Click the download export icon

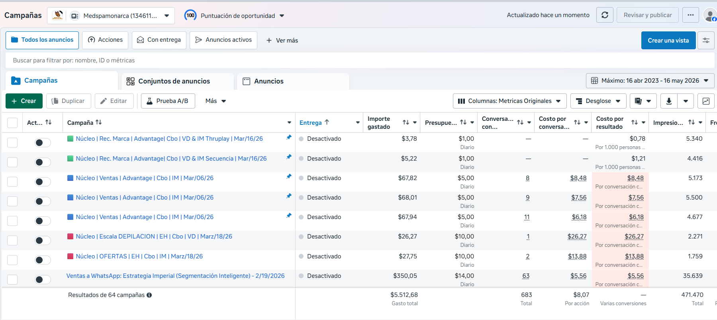coord(669,101)
